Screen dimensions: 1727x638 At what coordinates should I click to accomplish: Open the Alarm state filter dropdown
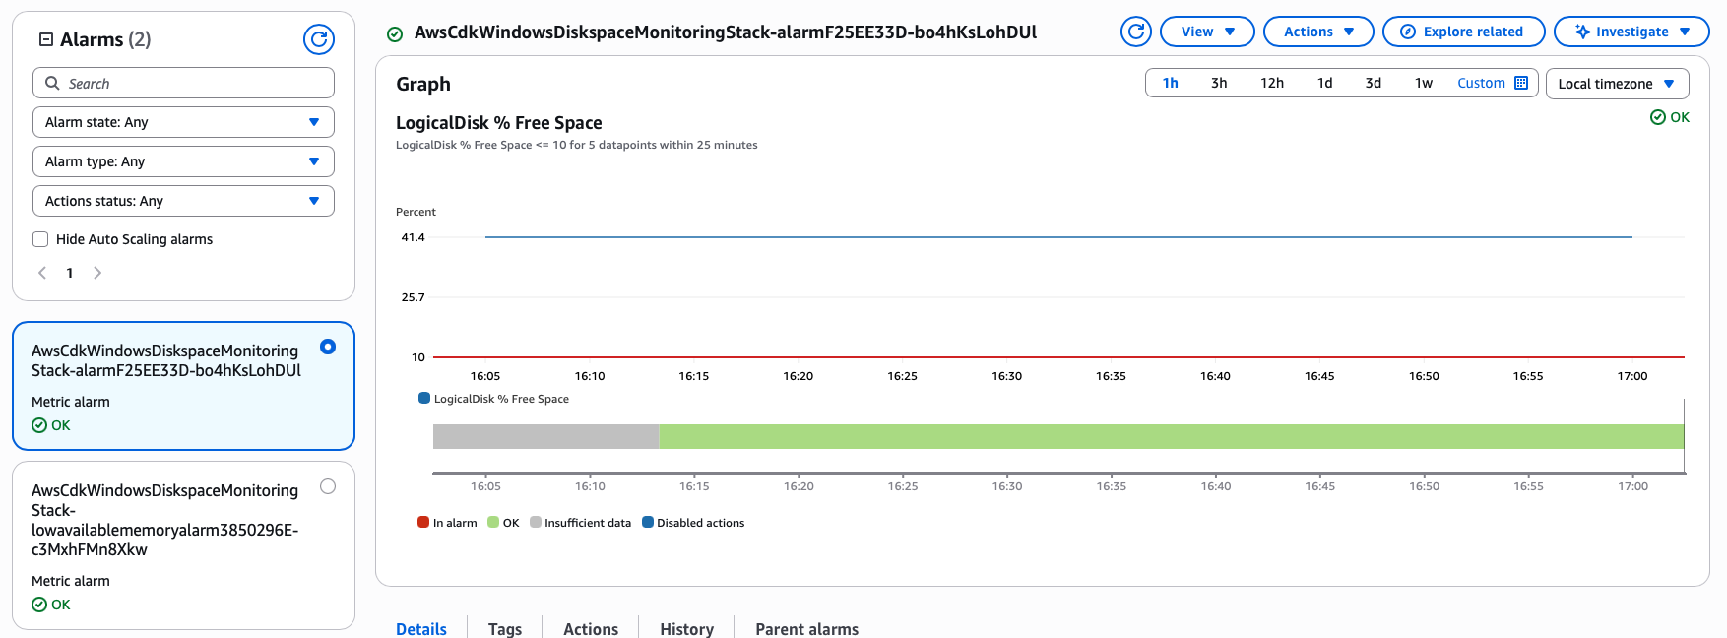pos(183,122)
